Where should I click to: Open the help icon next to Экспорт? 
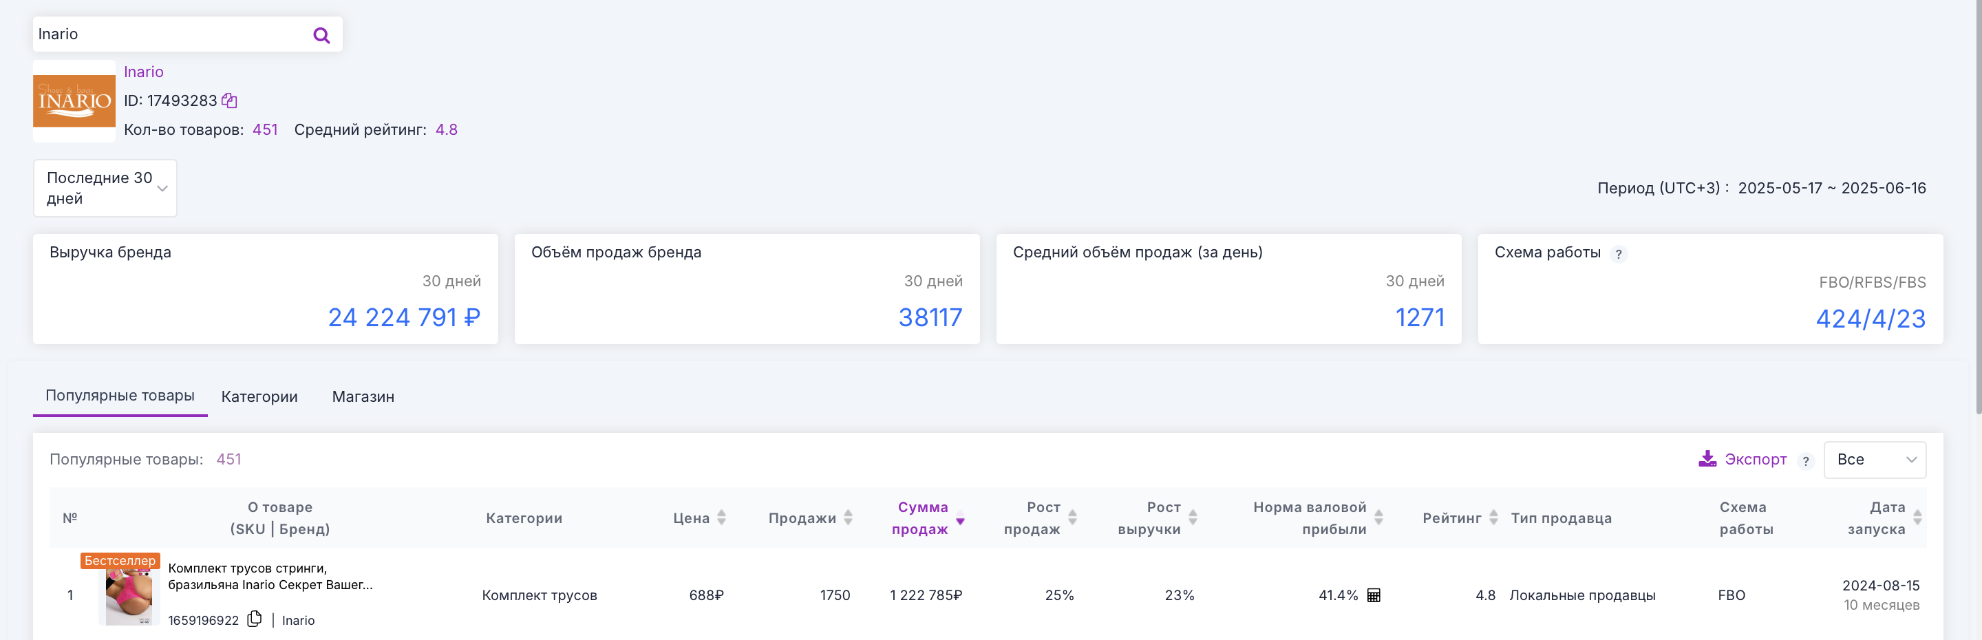pos(1805,461)
